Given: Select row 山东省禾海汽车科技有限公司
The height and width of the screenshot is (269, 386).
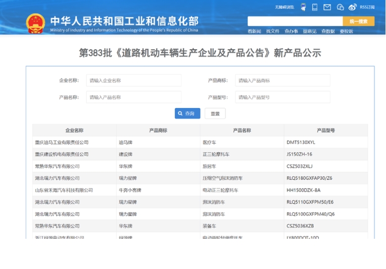Looking at the screenshot, I should tap(200, 190).
